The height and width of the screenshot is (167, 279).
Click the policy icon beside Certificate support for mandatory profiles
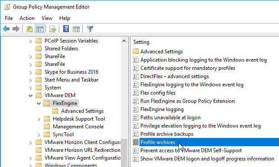tap(136, 68)
